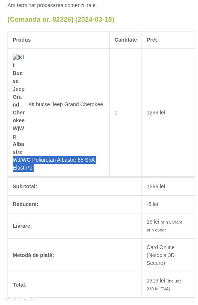This screenshot has height=305, width=198.
Task: Click the watermark logo at bottom left
Action: 19,299
